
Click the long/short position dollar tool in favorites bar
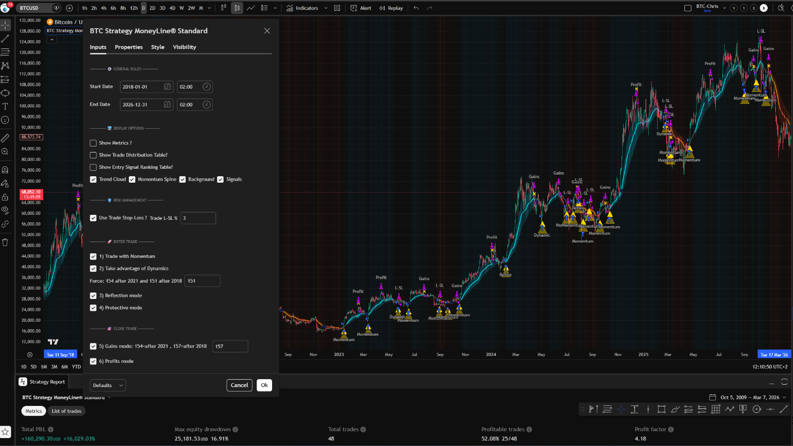tap(743, 409)
